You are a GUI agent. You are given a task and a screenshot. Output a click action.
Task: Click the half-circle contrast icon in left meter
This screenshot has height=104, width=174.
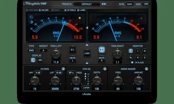click(31, 22)
